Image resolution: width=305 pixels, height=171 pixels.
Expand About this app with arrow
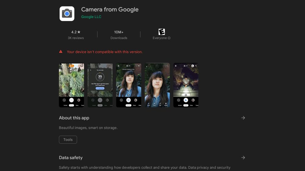point(243,118)
